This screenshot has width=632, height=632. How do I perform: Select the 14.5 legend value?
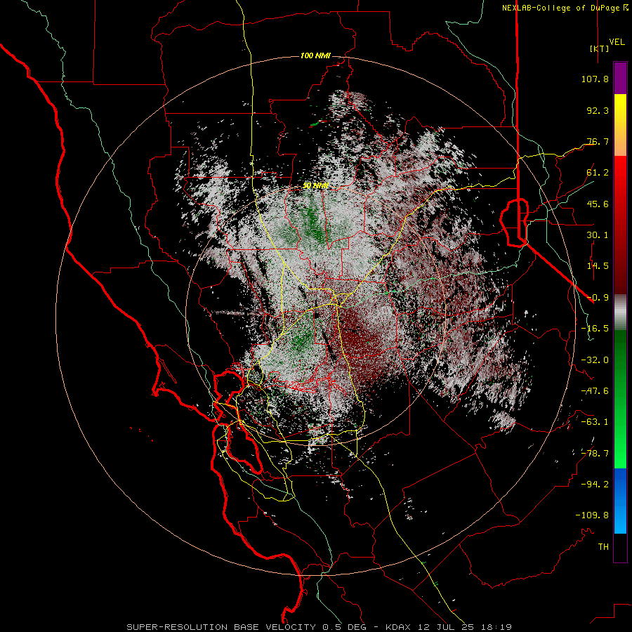coord(598,266)
